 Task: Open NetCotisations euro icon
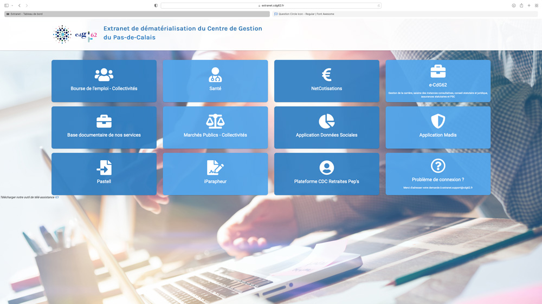click(x=326, y=75)
